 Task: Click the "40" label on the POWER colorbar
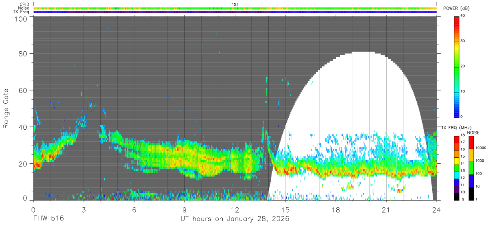(463, 16)
